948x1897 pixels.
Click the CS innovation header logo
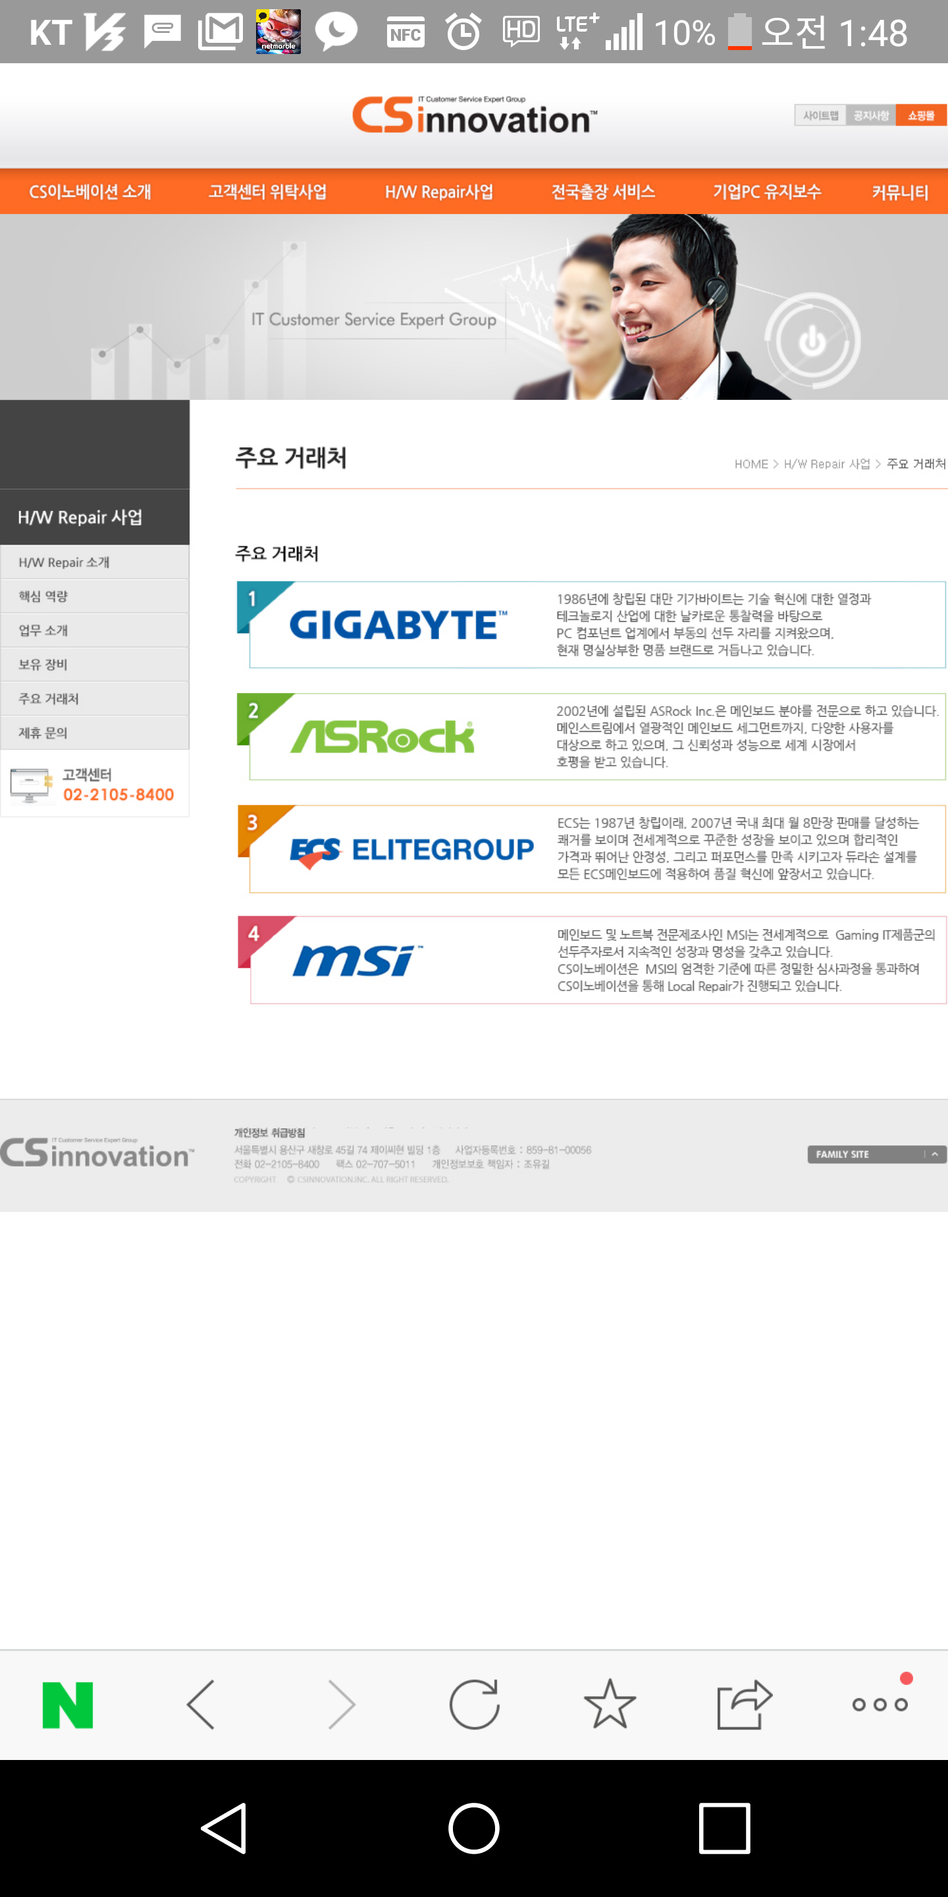pyautogui.click(x=475, y=115)
